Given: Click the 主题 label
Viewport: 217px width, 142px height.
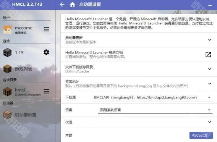Looking at the screenshot, I should point(69,136).
